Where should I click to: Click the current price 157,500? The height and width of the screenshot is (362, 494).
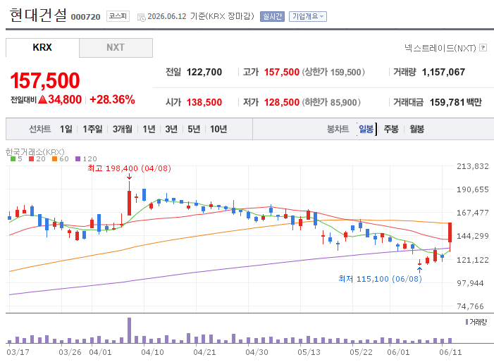tap(45, 80)
